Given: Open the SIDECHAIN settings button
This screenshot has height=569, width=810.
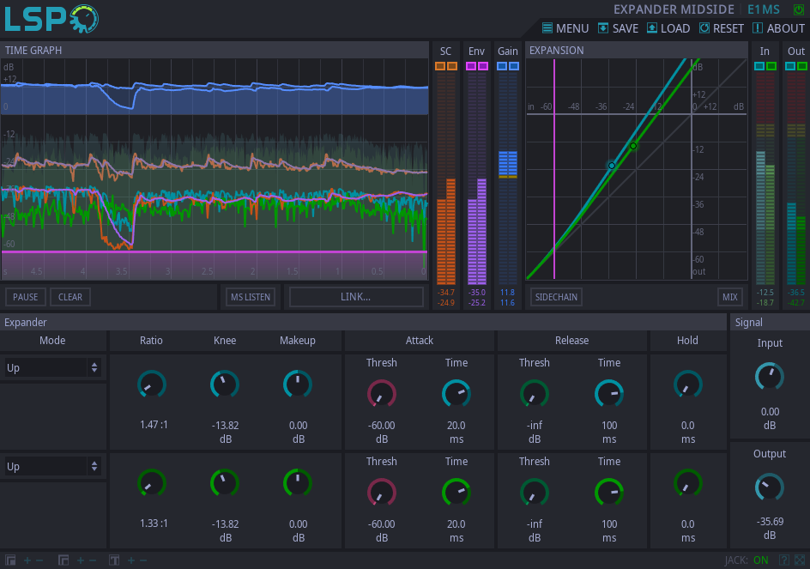Looking at the screenshot, I should pyautogui.click(x=556, y=297).
